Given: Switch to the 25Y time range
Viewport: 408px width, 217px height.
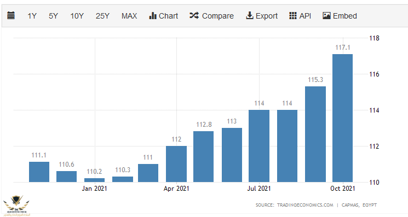Looking at the screenshot, I should click(102, 16).
